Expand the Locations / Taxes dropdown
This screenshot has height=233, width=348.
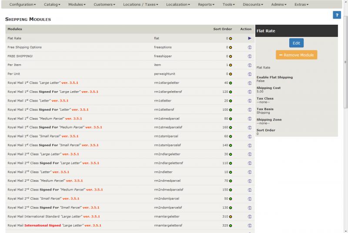click(x=141, y=4)
